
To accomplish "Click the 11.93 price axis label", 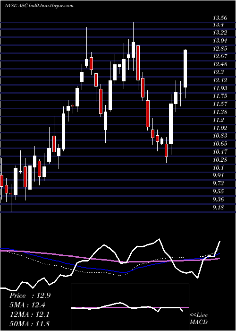I will [x=220, y=88].
